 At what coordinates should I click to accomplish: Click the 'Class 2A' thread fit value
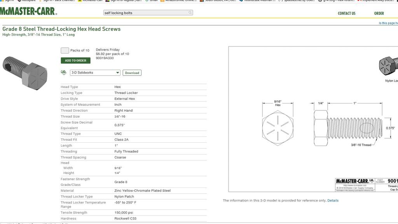121,140
